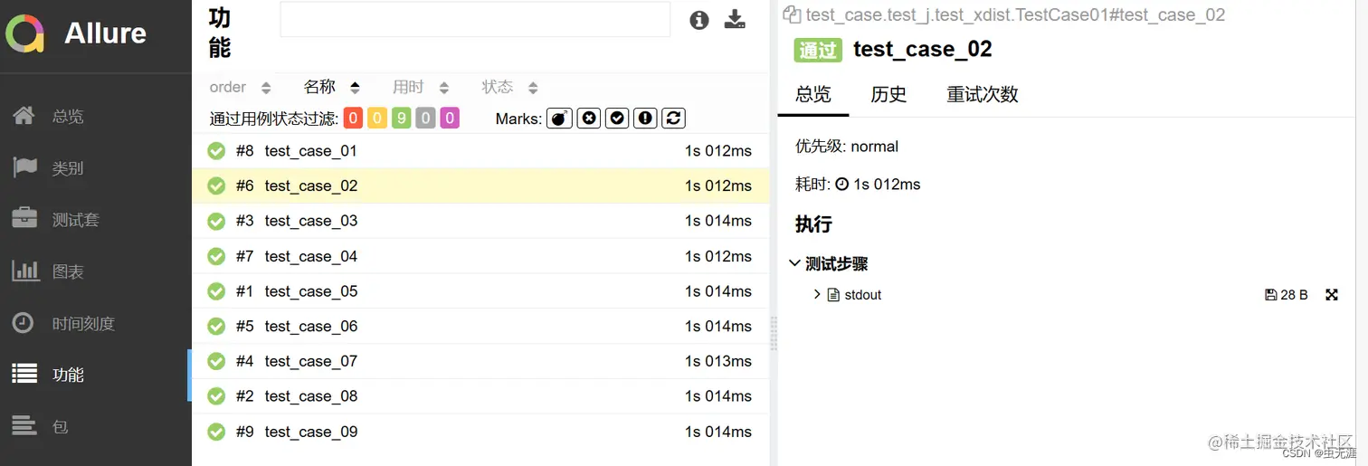Click the info icon in the list header
The width and height of the screenshot is (1368, 466).
click(x=699, y=20)
